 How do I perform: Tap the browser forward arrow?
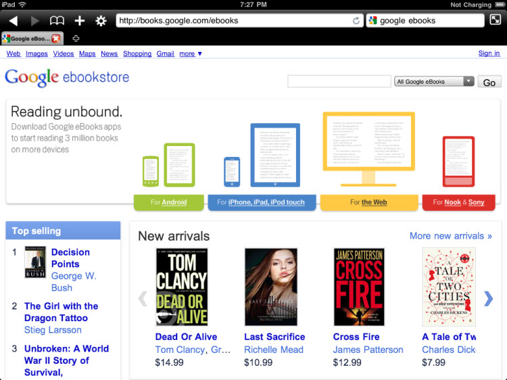click(x=34, y=21)
